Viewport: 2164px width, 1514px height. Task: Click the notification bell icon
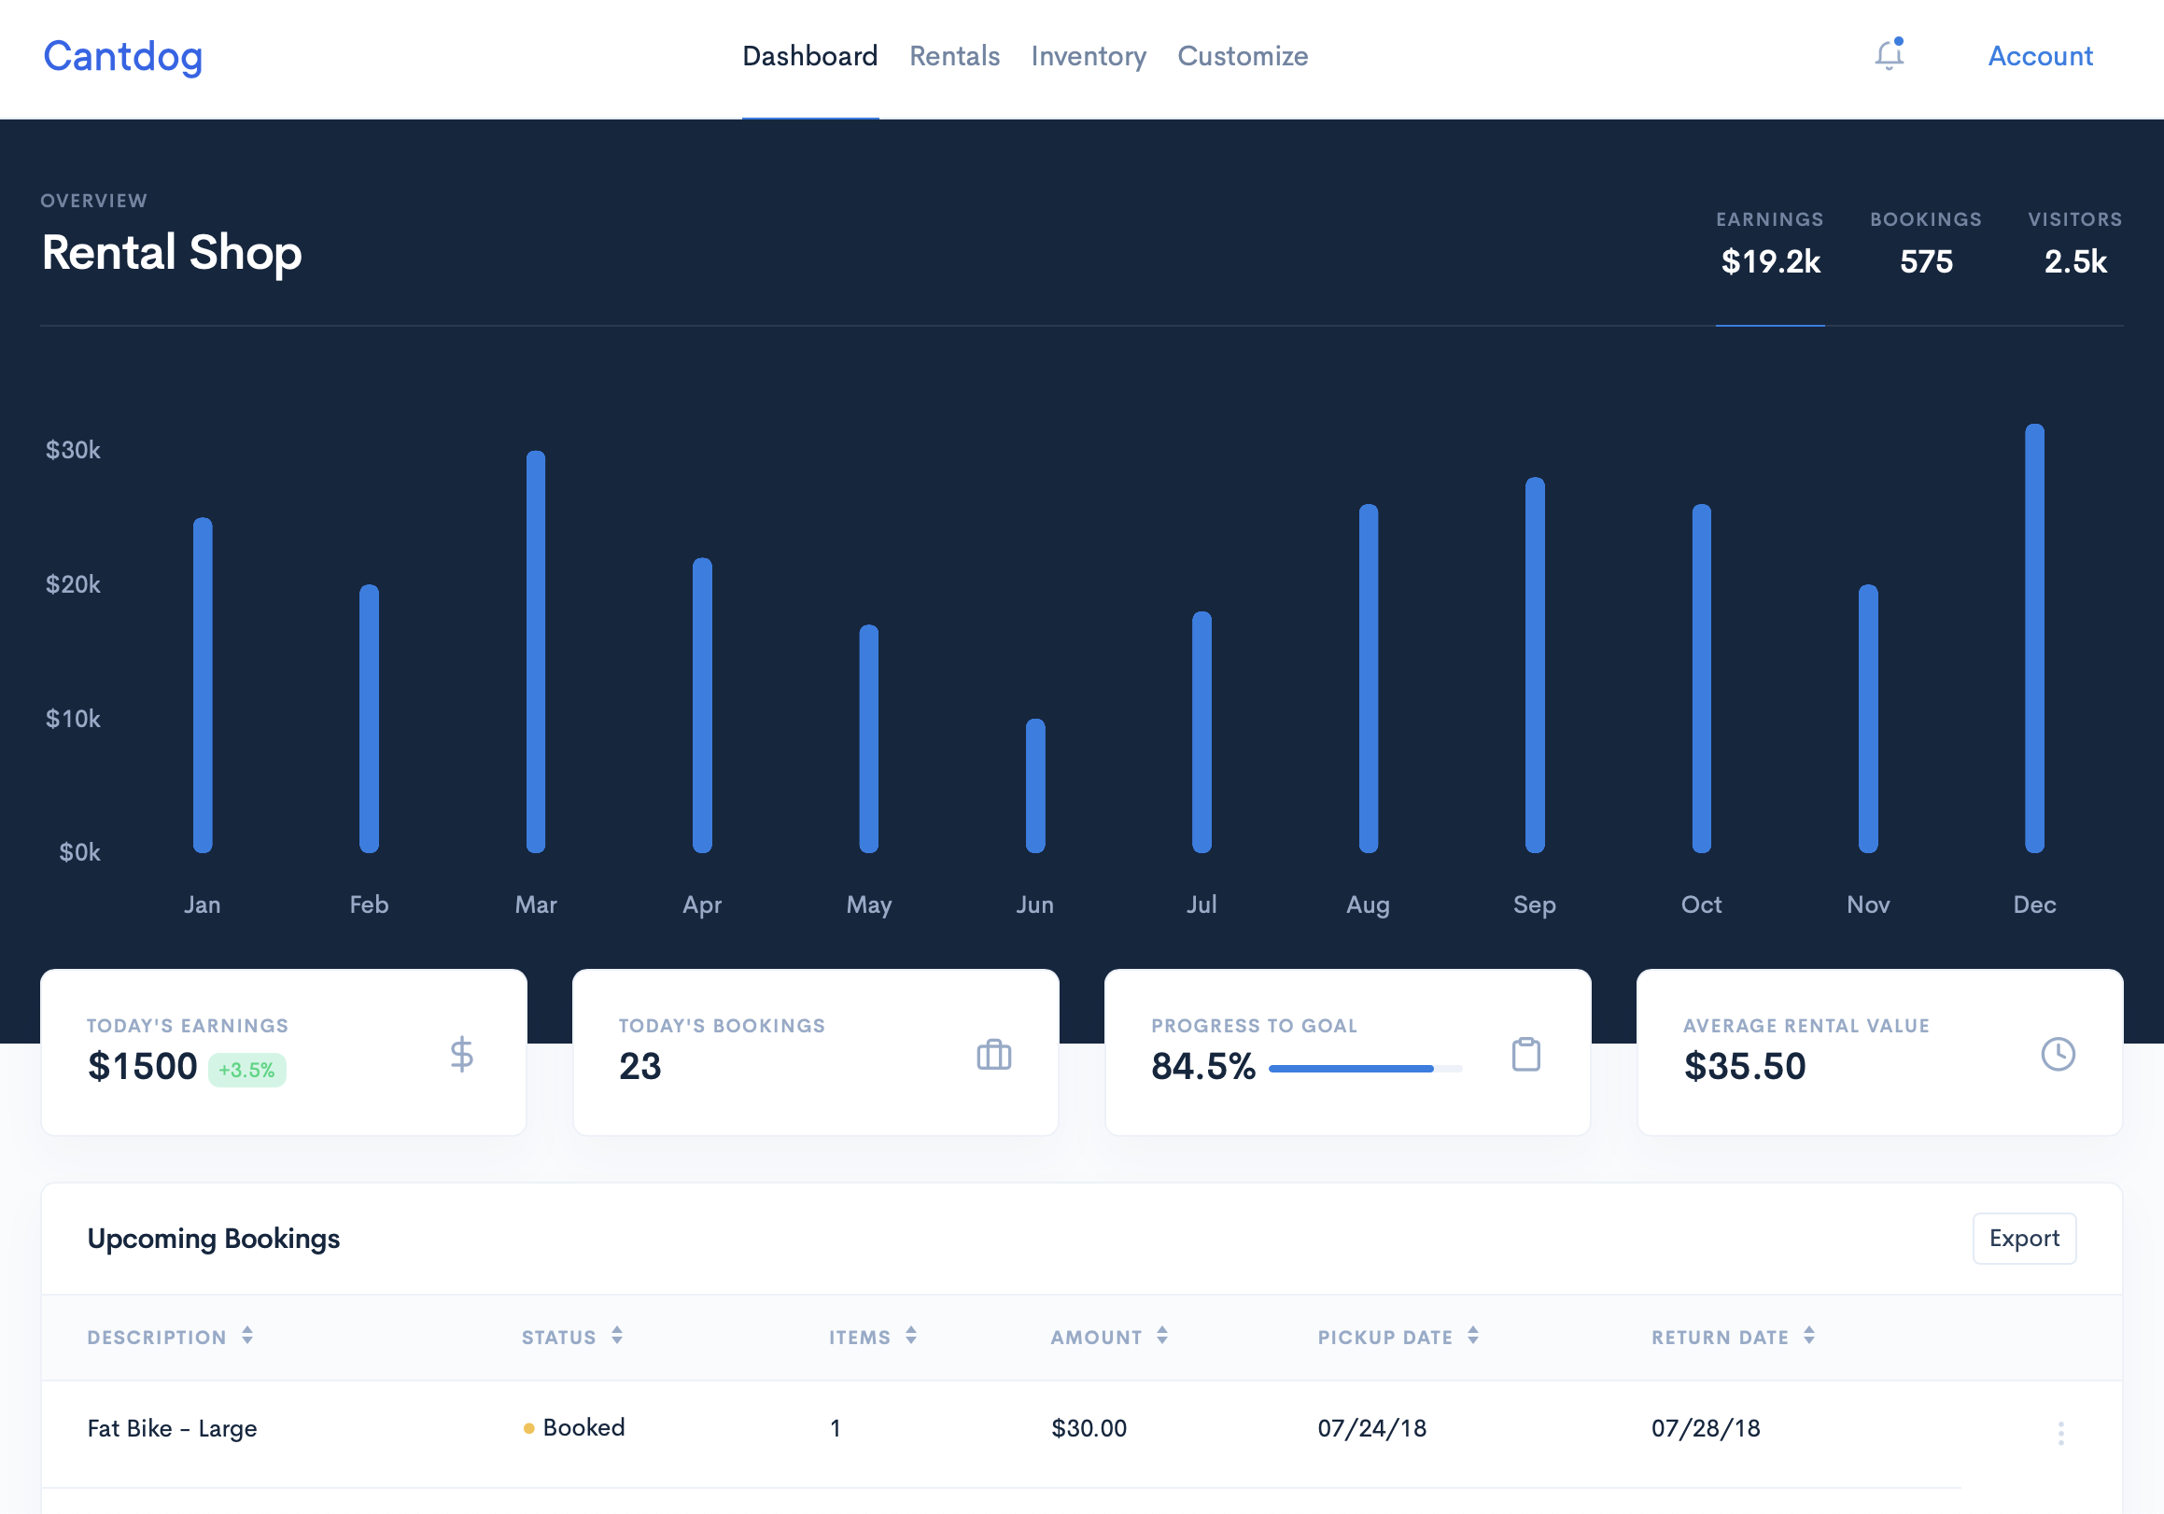1888,55
